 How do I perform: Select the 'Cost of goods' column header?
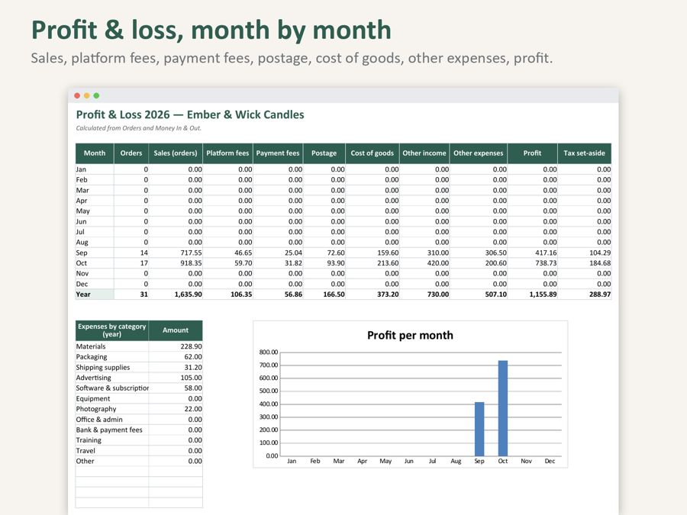click(x=373, y=153)
